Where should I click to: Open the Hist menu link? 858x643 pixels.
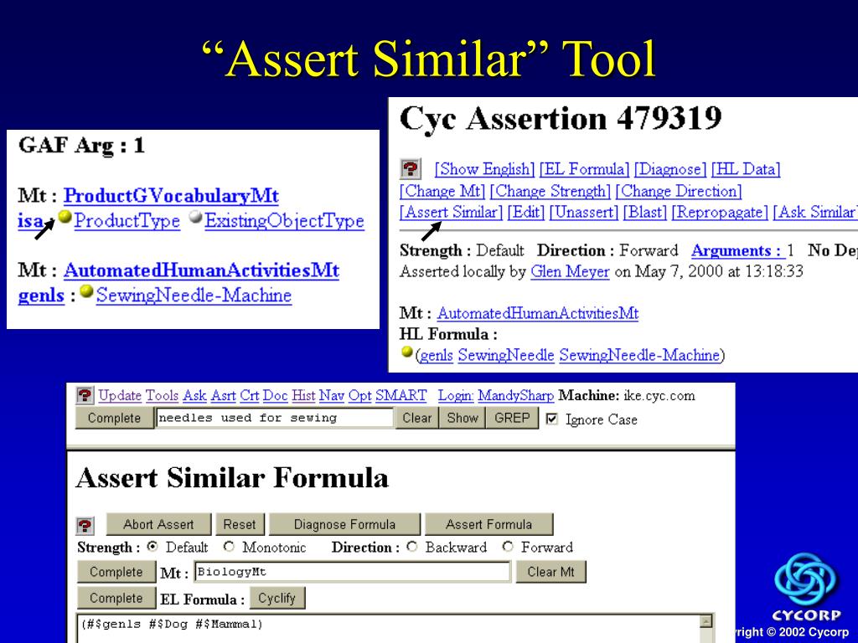303,395
